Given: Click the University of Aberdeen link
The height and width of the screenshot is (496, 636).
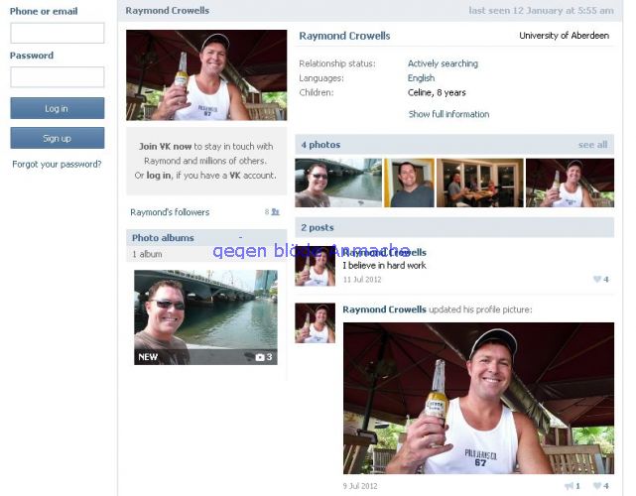Looking at the screenshot, I should click(563, 36).
